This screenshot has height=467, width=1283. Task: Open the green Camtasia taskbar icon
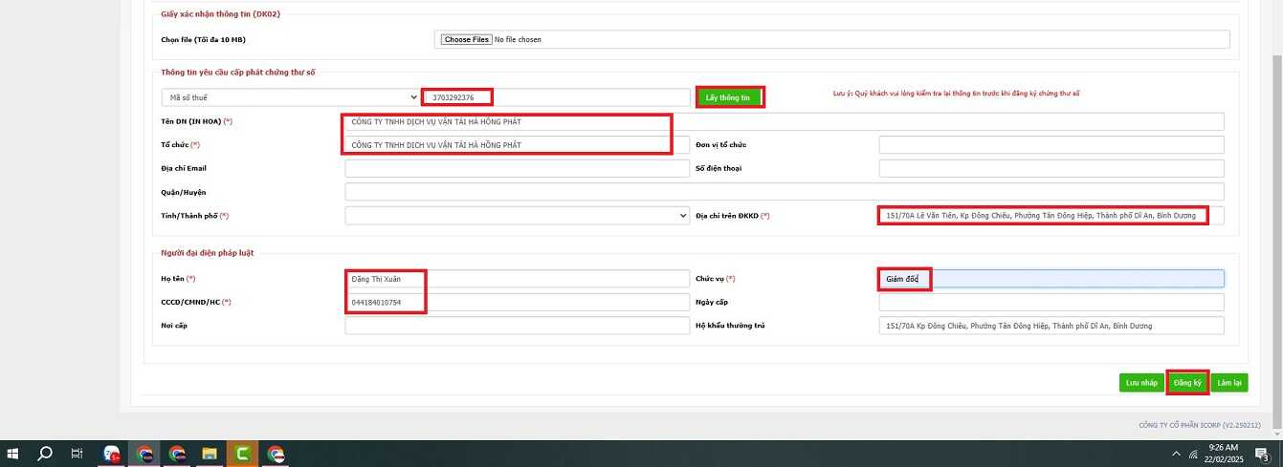click(241, 455)
